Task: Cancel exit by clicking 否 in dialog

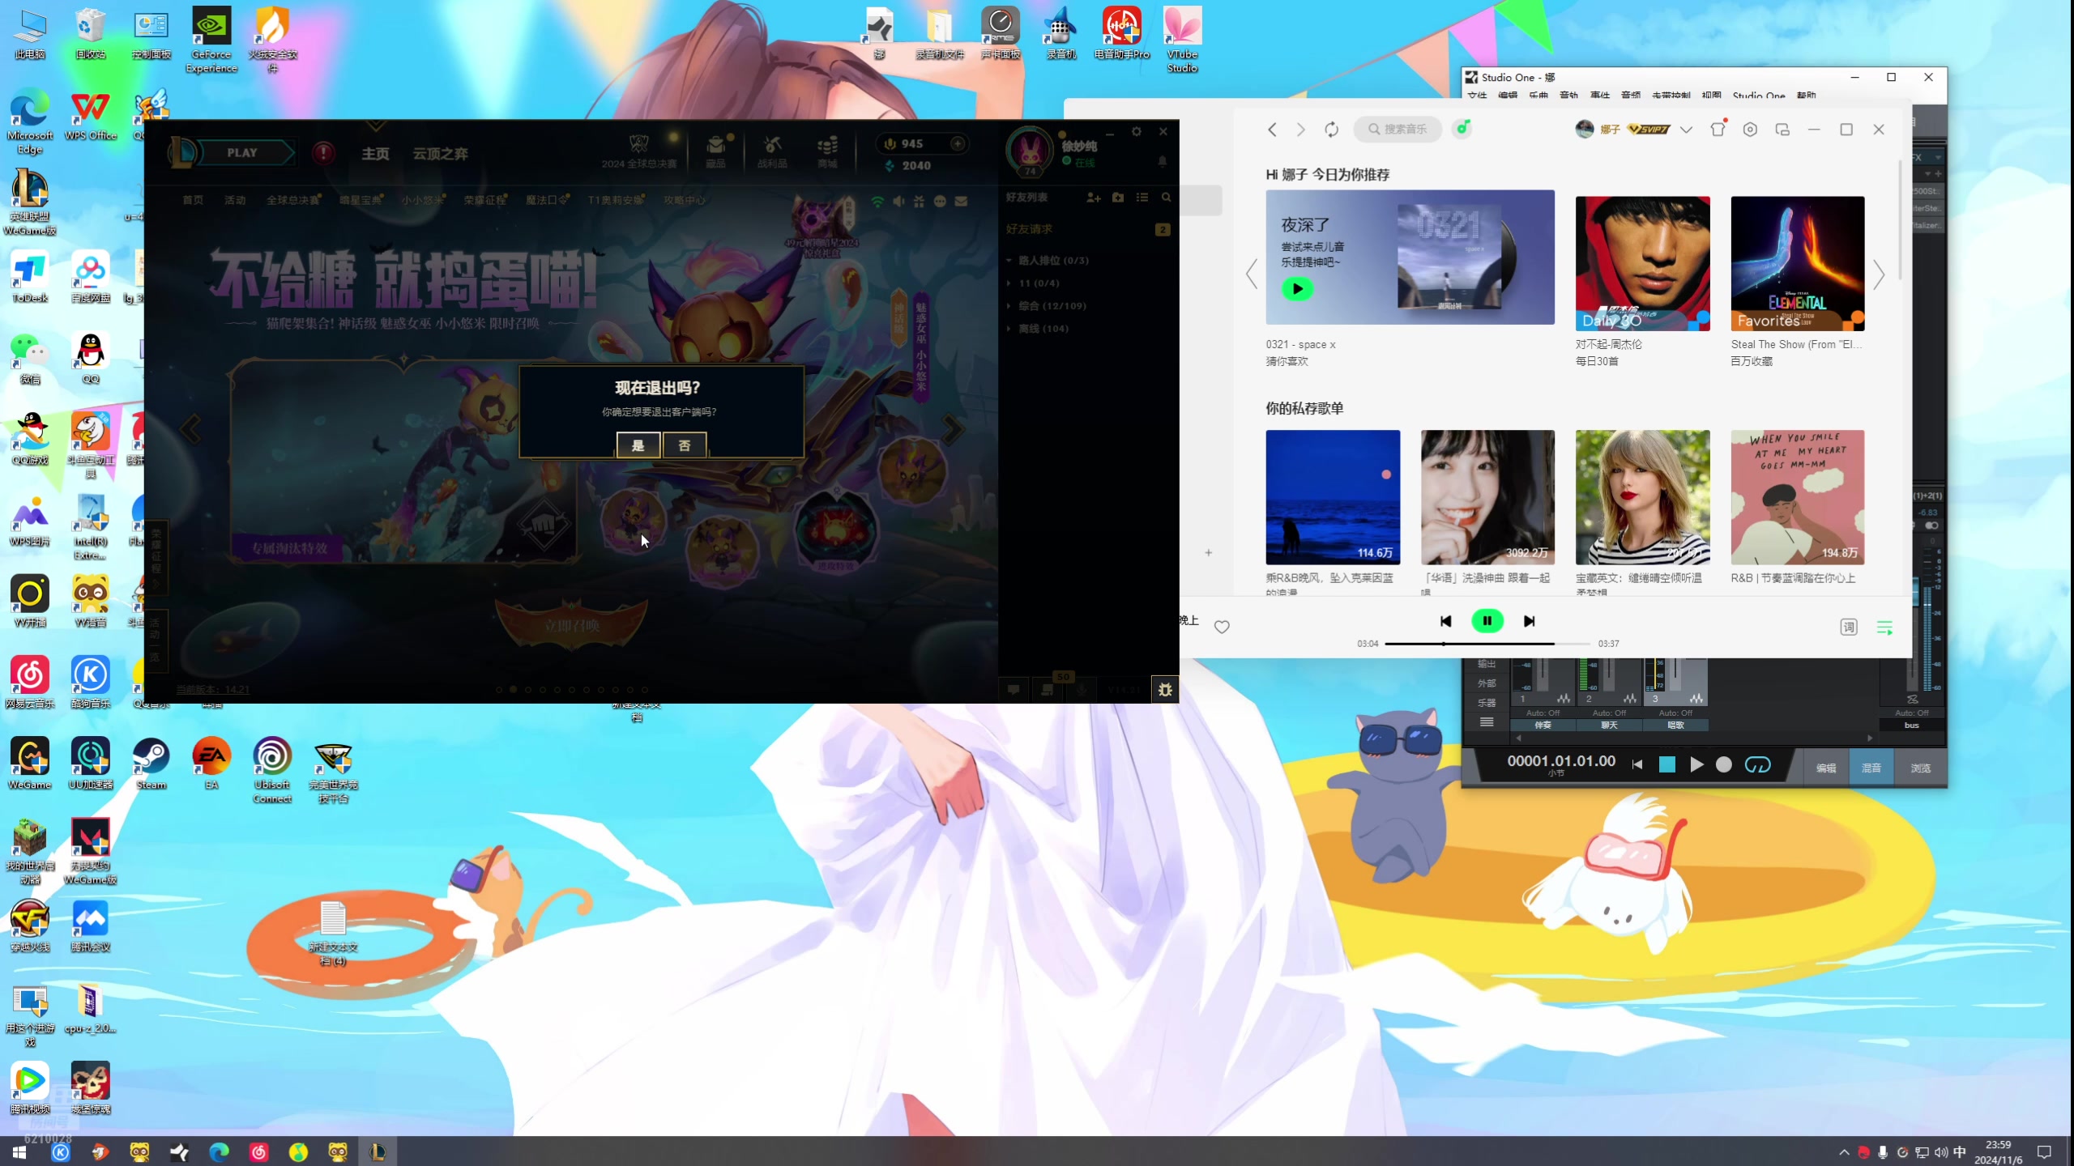Action: 684,445
